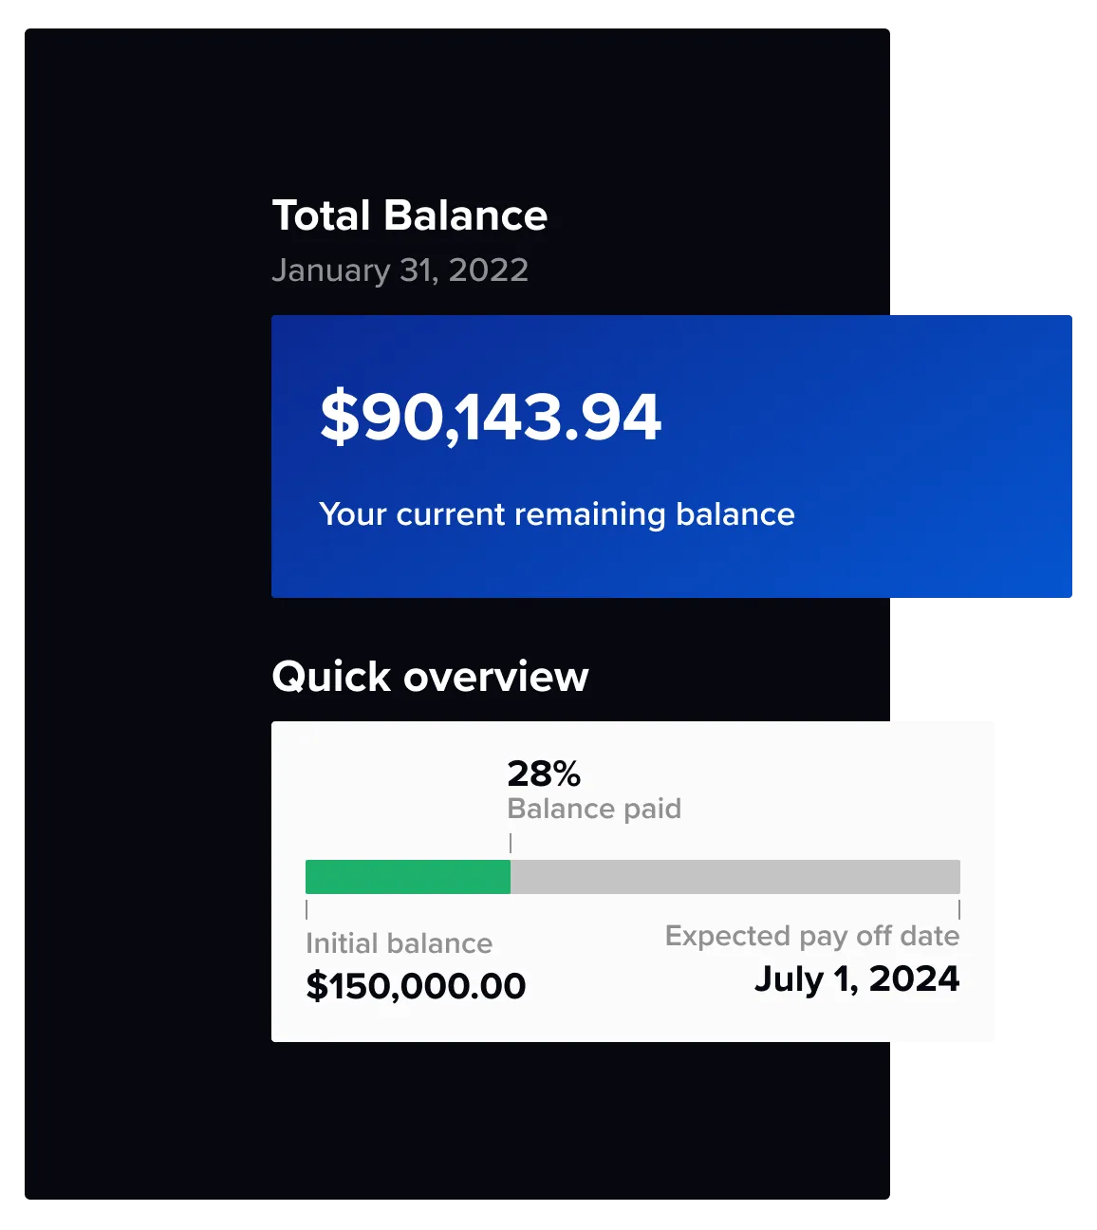Select the 'Initial balance' label
This screenshot has width=1097, height=1230.
(x=399, y=943)
